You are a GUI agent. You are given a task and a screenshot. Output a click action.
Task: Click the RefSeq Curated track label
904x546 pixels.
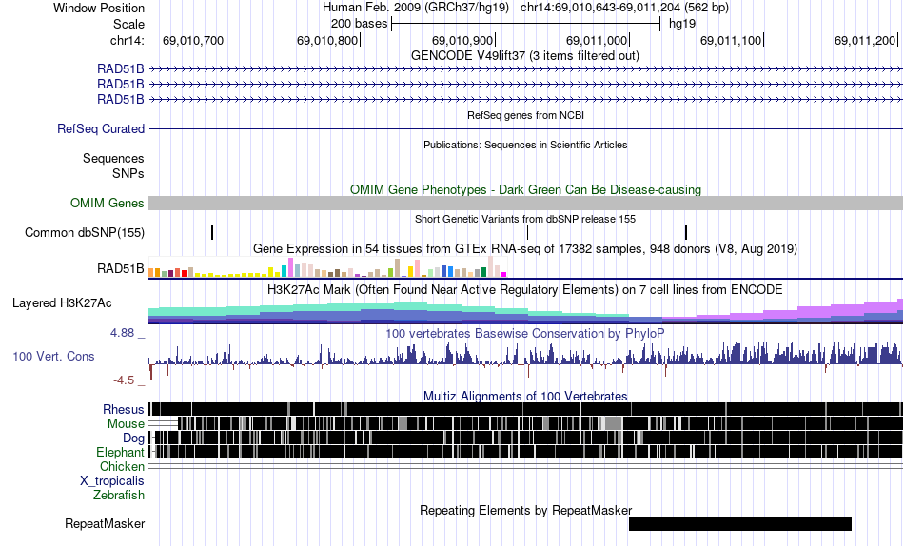(x=101, y=128)
